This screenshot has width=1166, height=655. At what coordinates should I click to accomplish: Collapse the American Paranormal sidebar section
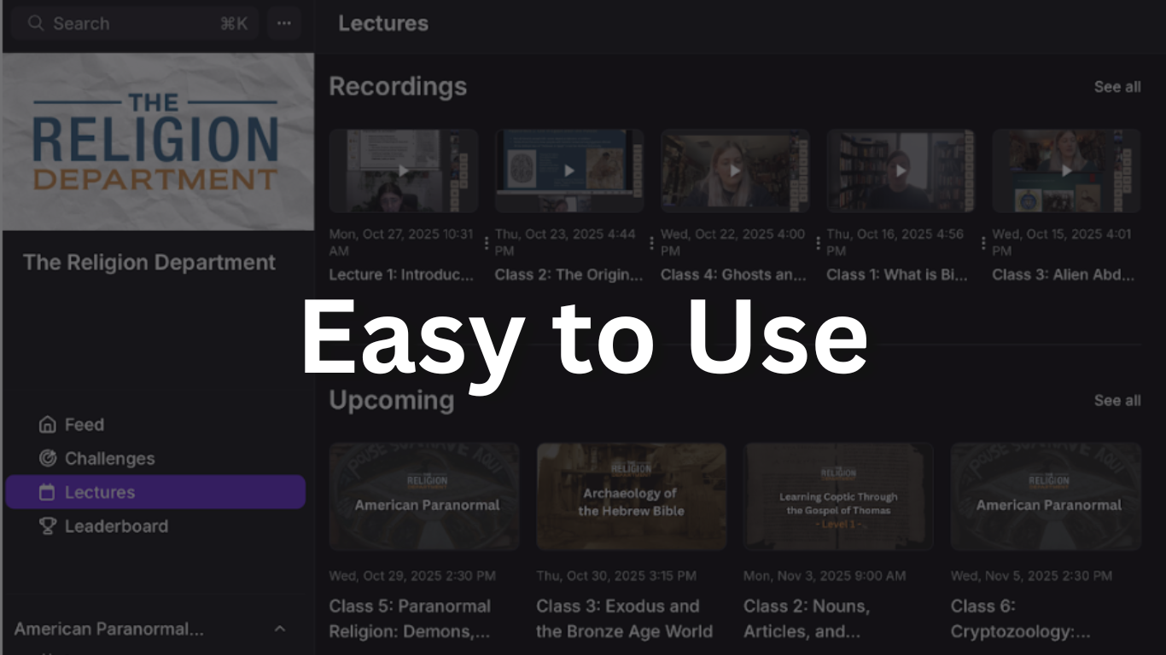click(x=280, y=629)
